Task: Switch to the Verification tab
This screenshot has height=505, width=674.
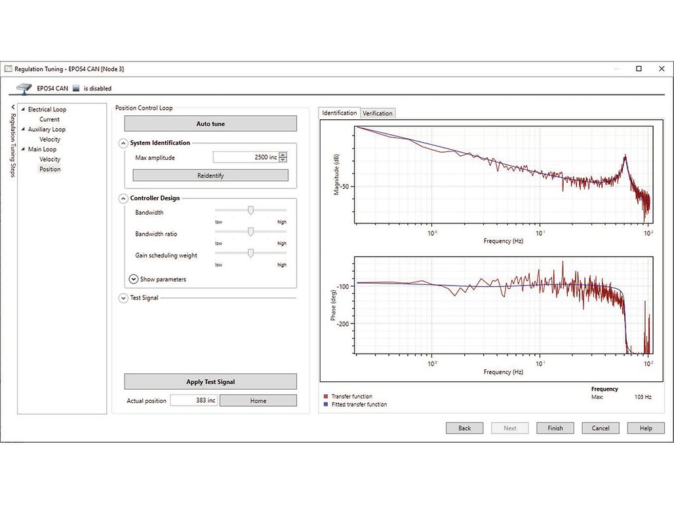Action: (x=378, y=113)
